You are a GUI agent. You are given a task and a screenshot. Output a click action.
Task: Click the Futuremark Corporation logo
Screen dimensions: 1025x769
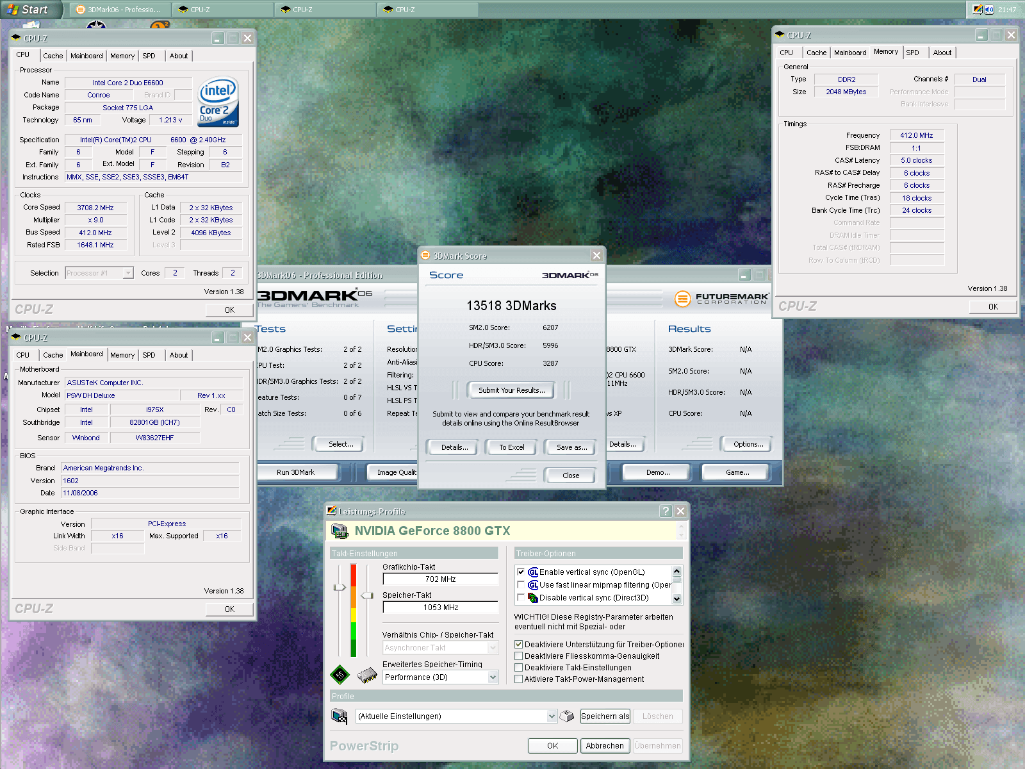[x=722, y=299]
